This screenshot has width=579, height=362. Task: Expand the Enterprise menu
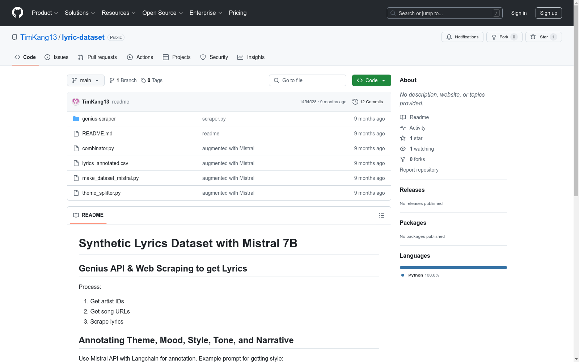coord(206,13)
